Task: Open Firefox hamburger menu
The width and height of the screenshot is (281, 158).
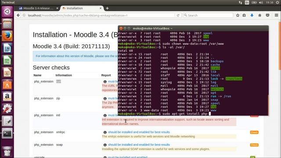Action: (276, 15)
